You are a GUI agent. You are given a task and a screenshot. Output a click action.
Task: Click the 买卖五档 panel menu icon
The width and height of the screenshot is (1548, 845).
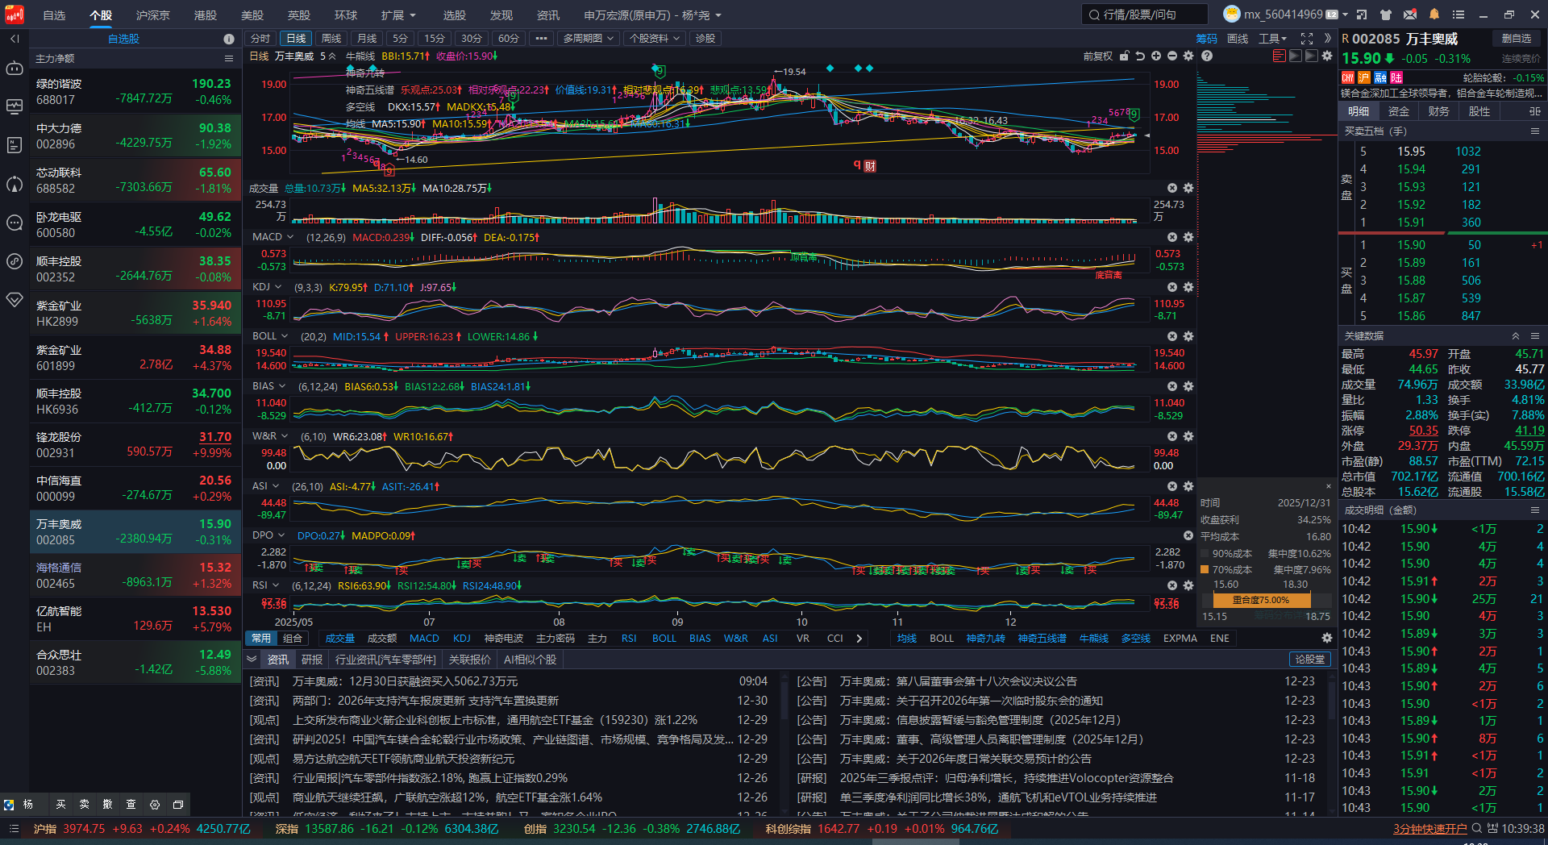pos(1535,131)
